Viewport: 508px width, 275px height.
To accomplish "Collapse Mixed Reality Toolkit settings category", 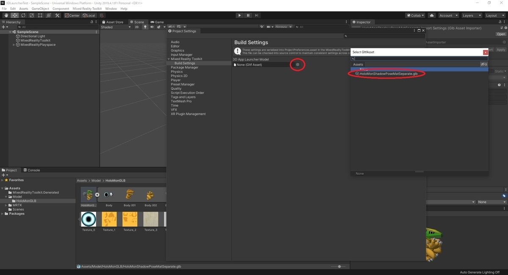I will 169,59.
